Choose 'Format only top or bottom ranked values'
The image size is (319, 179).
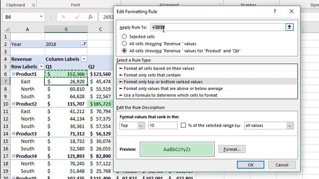[207, 82]
